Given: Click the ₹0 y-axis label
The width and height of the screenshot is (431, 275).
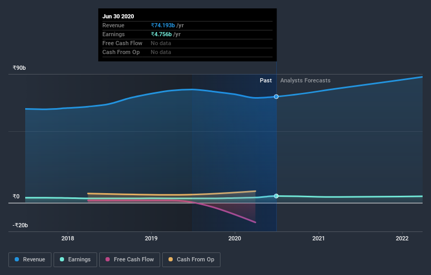Looking at the screenshot, I should pyautogui.click(x=16, y=196).
